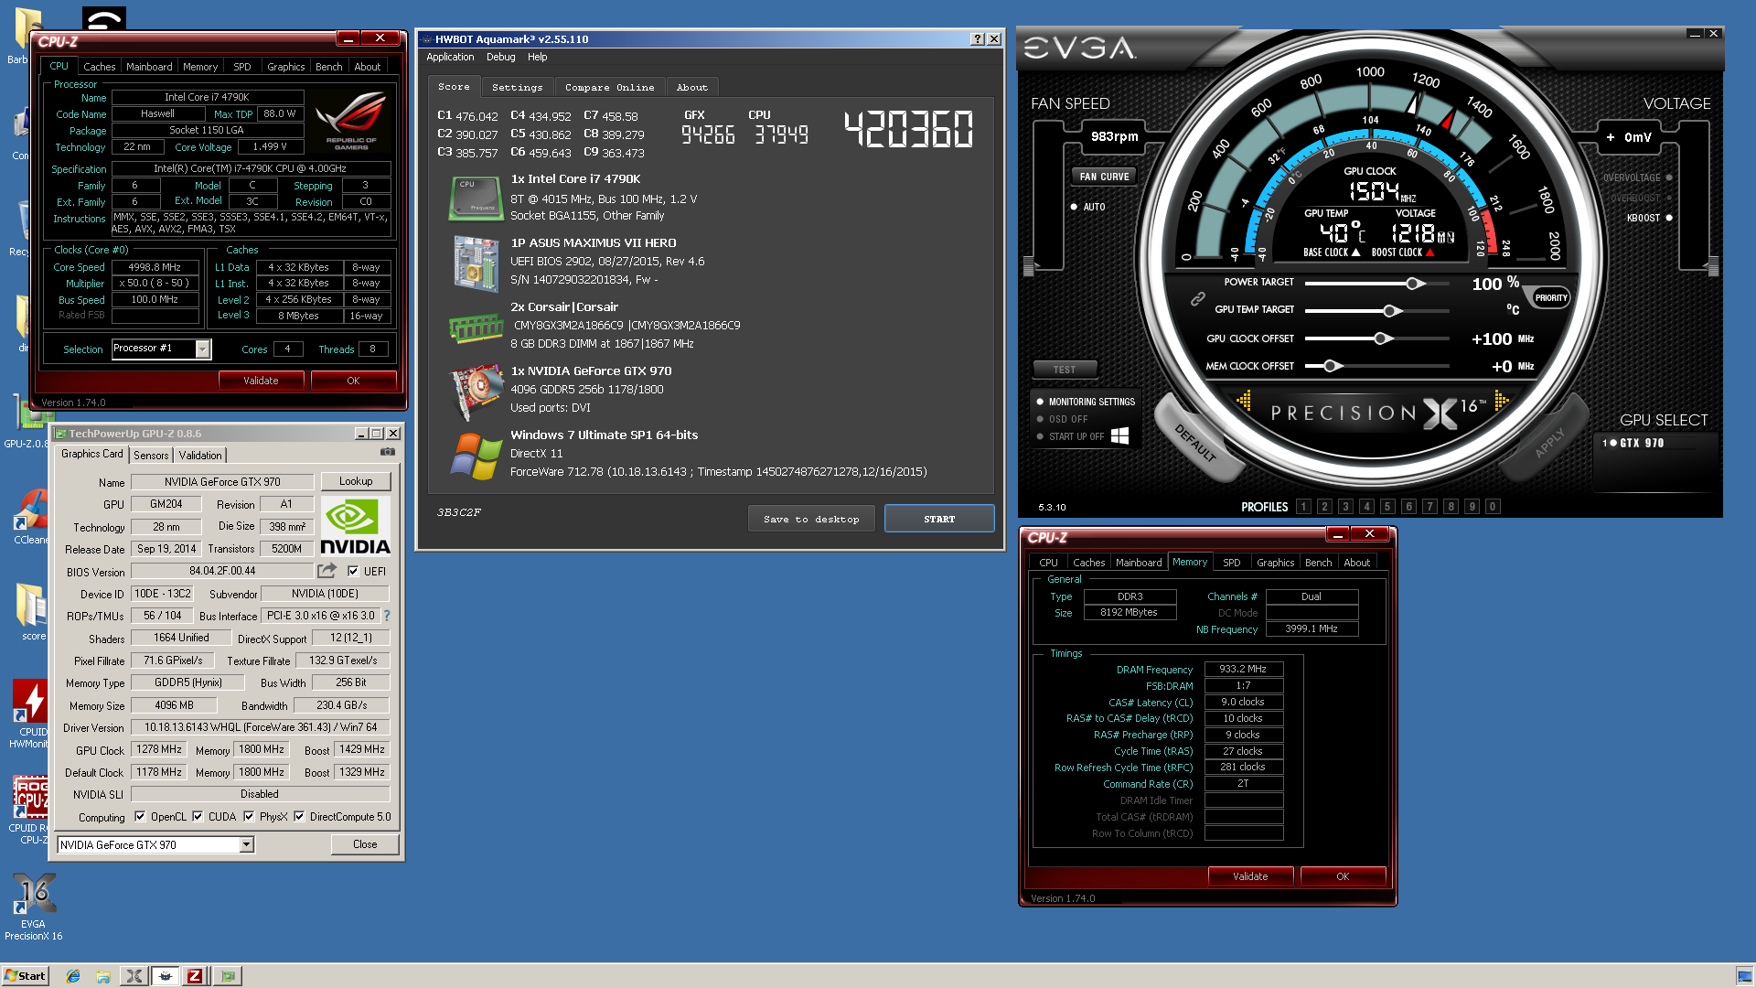Open Sensors tab in GPU-Z
Screen dimensions: 1756x988
tap(151, 455)
